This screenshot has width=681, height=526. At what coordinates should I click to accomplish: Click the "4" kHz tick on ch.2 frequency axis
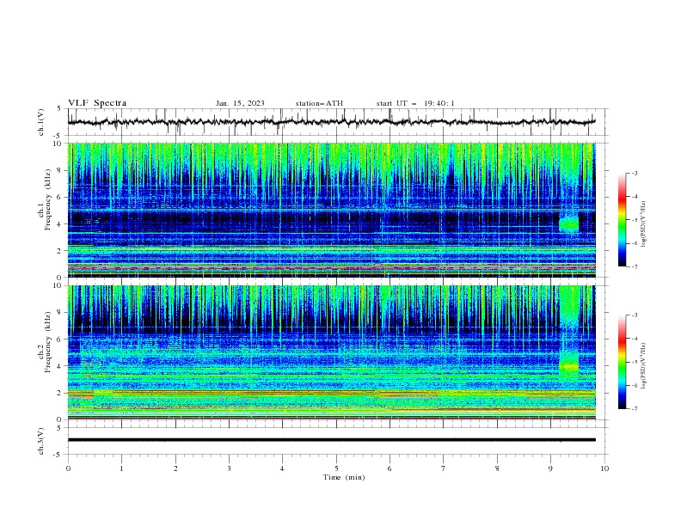point(60,366)
